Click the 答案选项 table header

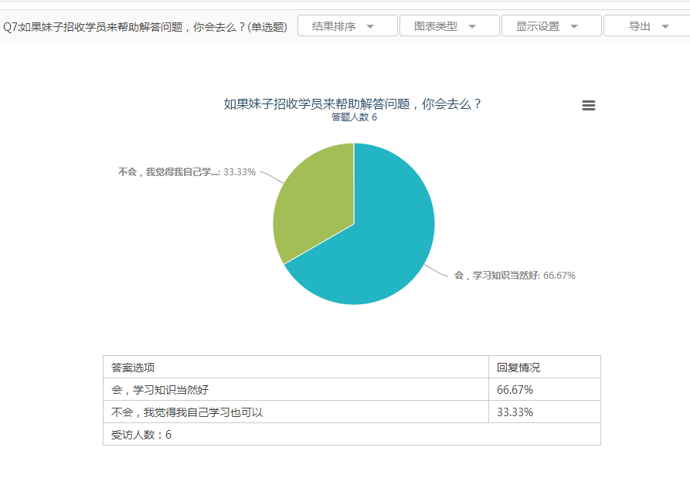(x=133, y=368)
